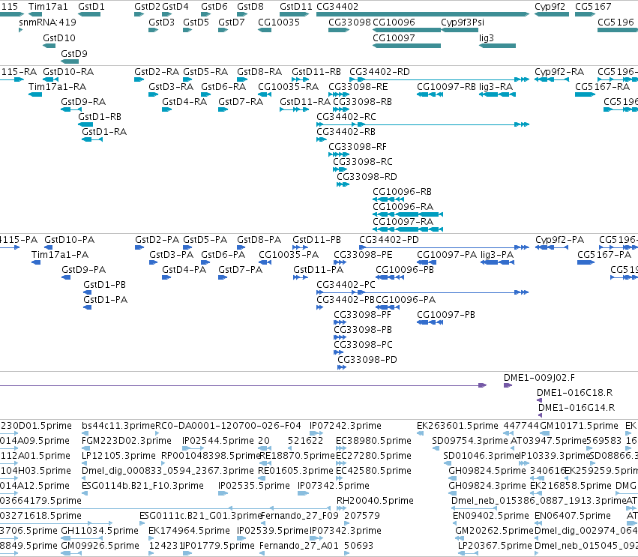Select EST EN09402.5prime
This screenshot has width=638, height=557.
pos(491,516)
